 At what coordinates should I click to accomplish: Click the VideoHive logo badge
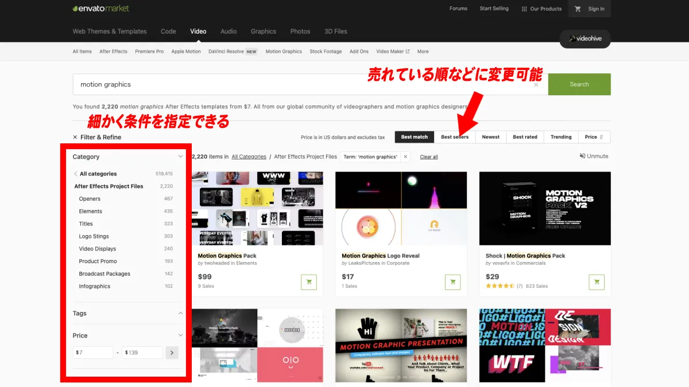pyautogui.click(x=585, y=39)
